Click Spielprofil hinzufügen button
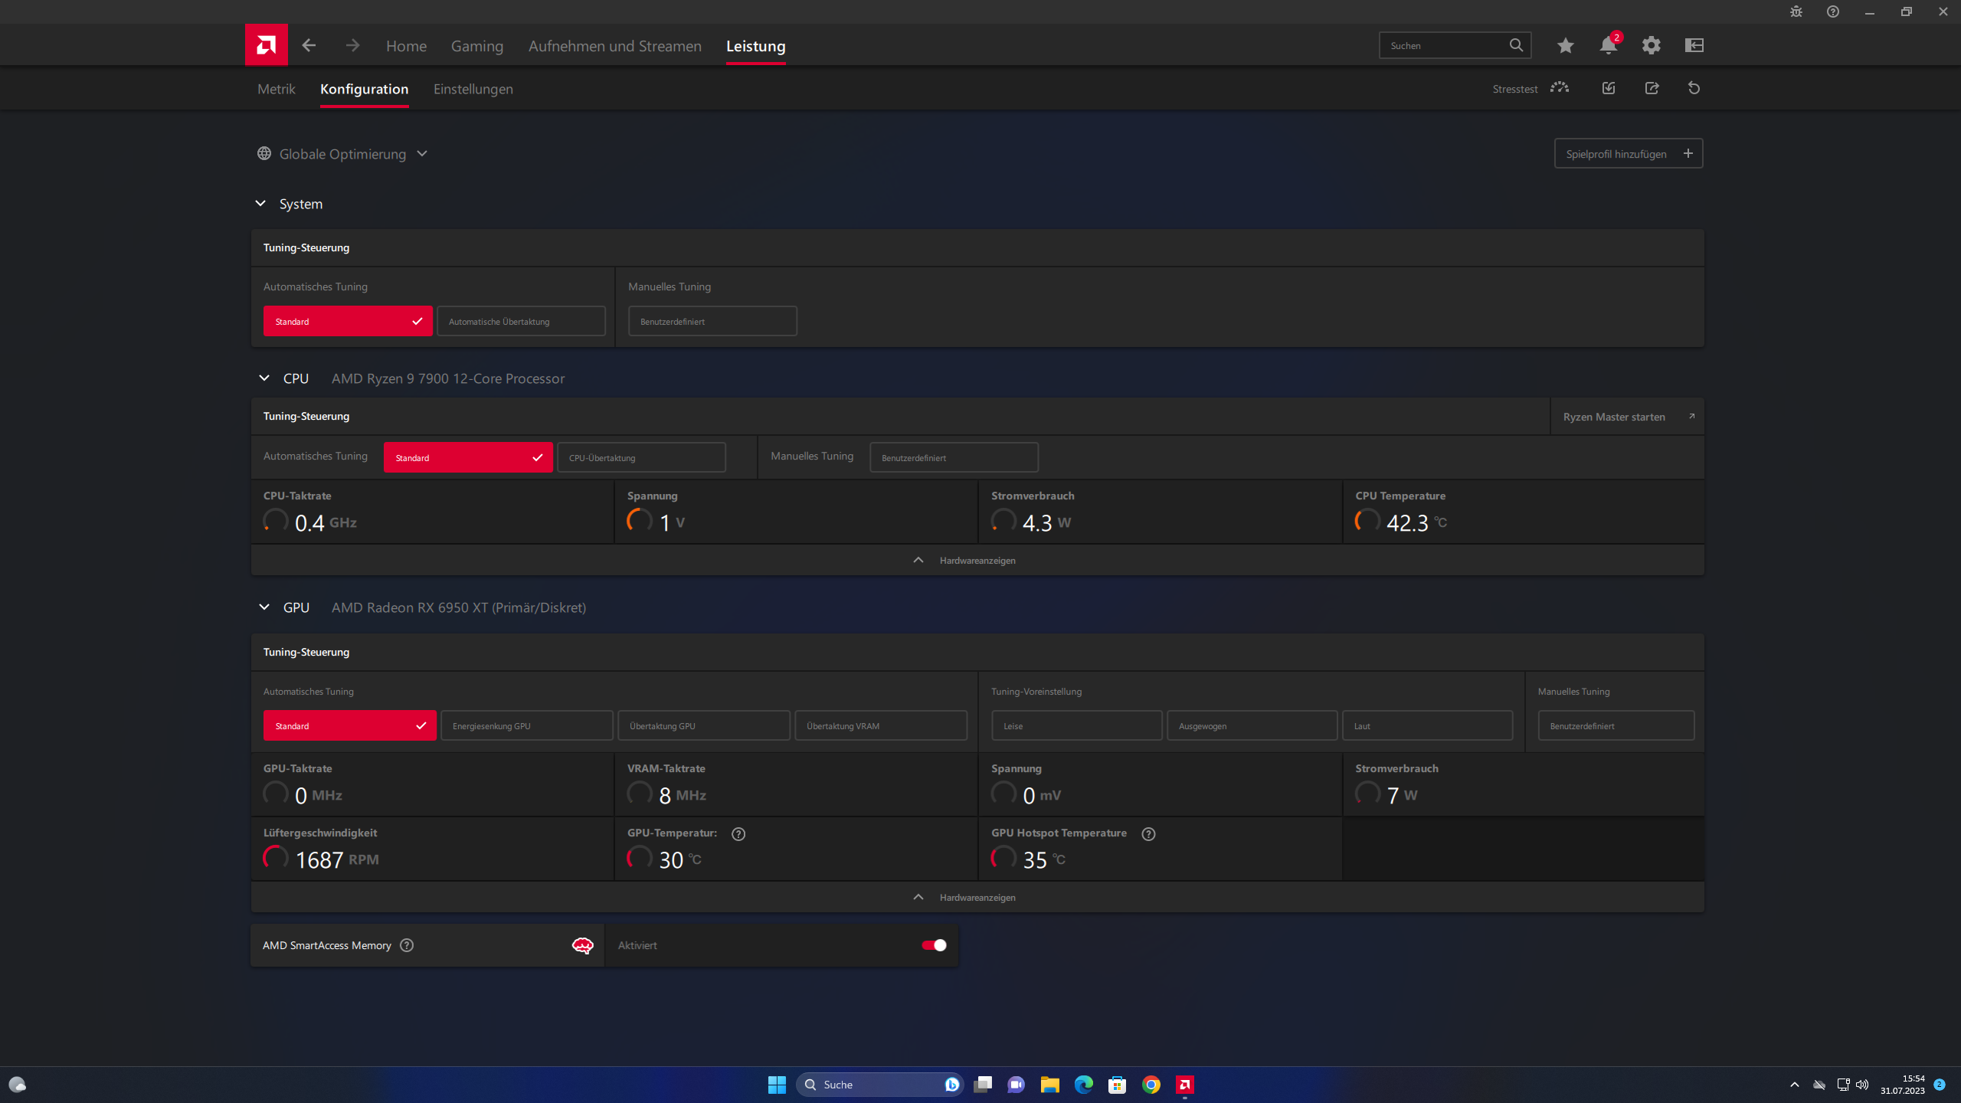This screenshot has height=1103, width=1961. tap(1628, 154)
